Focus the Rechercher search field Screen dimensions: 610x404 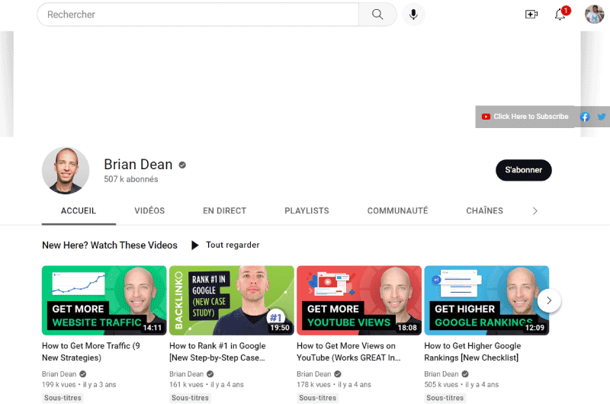click(x=198, y=14)
